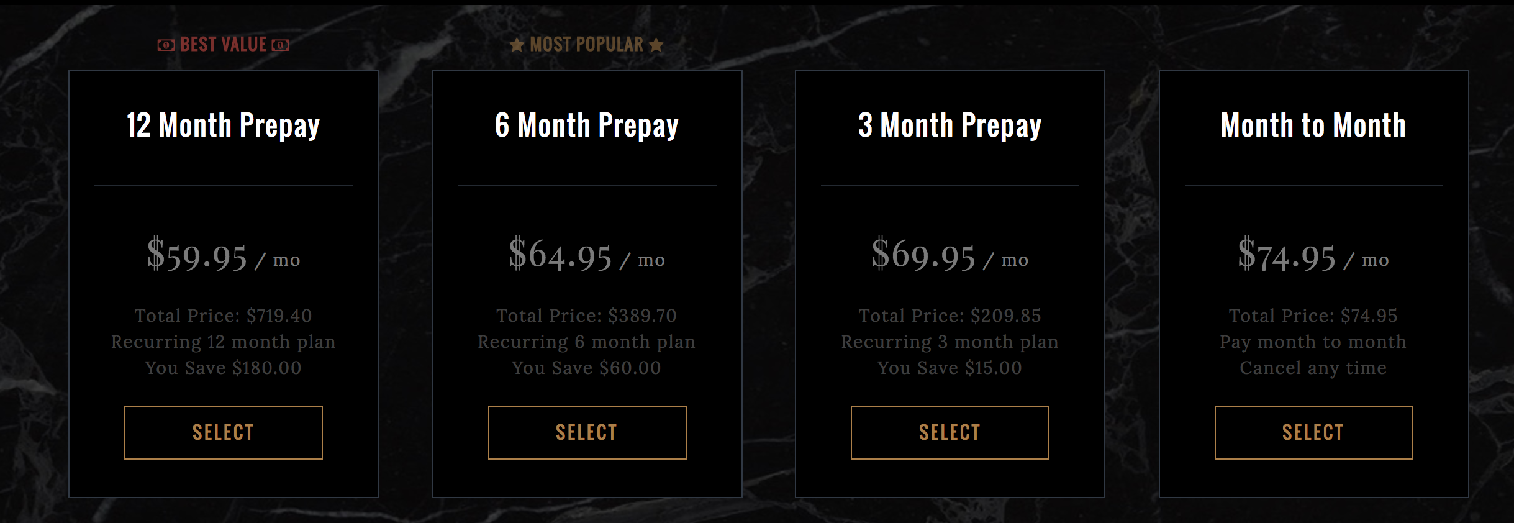Image resolution: width=1514 pixels, height=523 pixels.
Task: Select the 12 Month Prepay plan
Action: (x=224, y=433)
